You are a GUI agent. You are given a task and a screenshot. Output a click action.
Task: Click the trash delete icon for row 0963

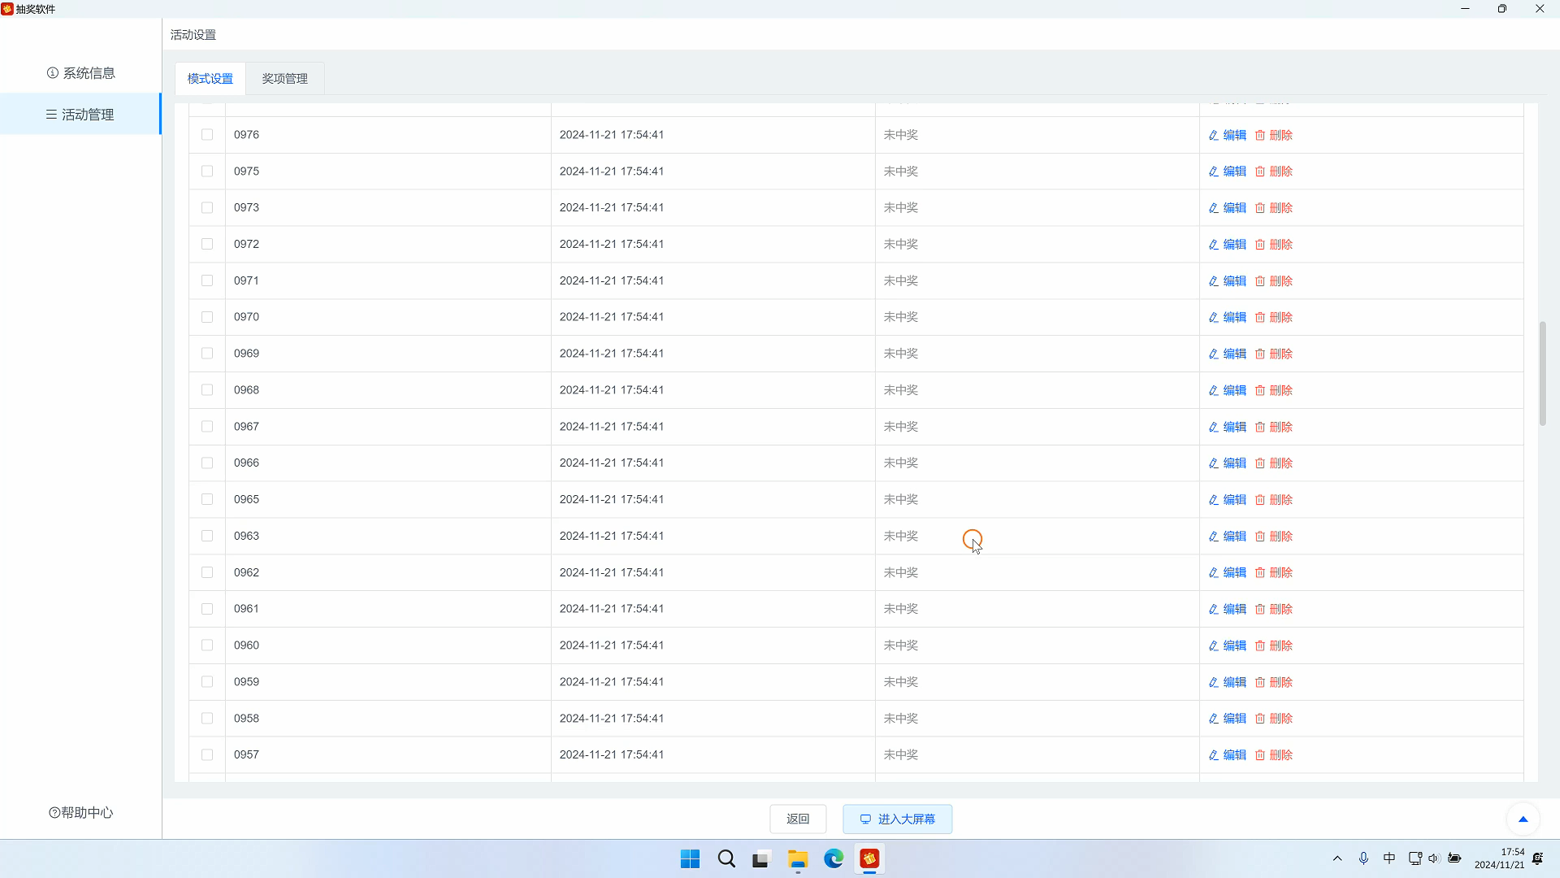click(1260, 537)
